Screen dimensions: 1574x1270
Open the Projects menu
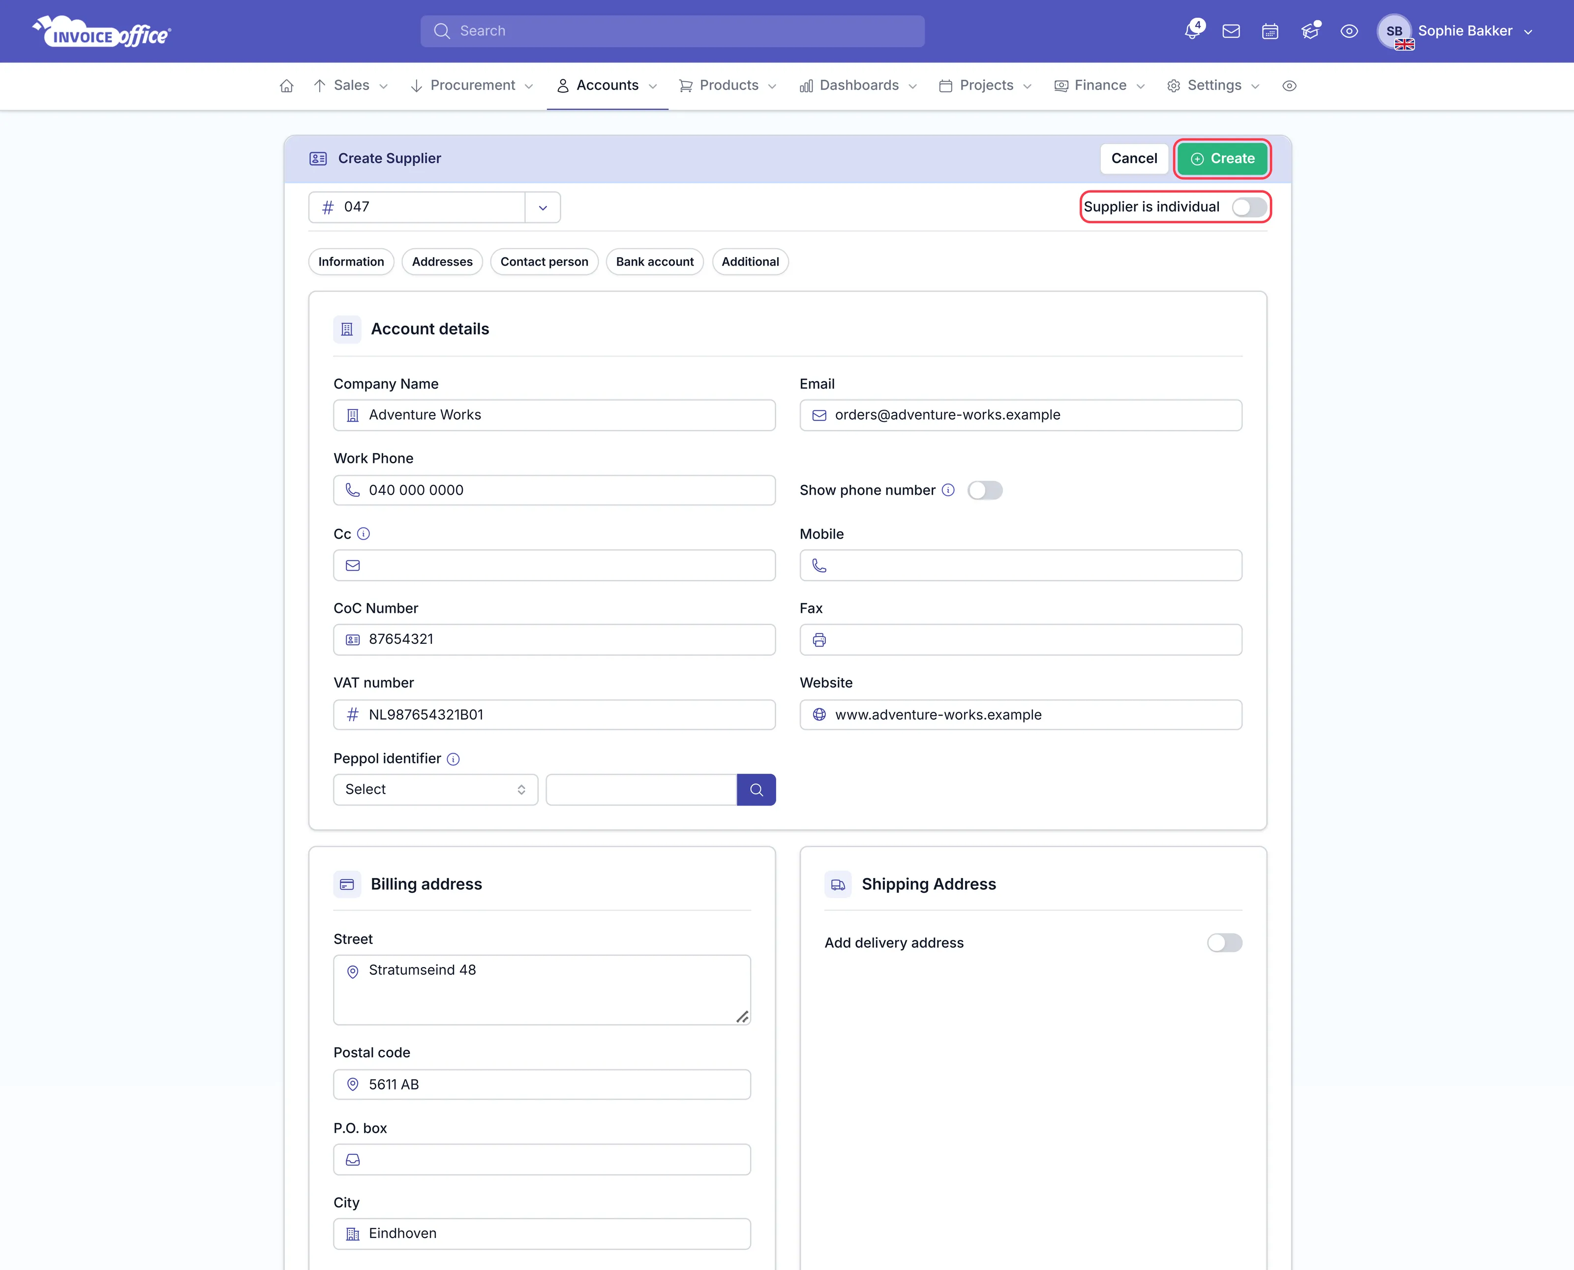(x=985, y=86)
